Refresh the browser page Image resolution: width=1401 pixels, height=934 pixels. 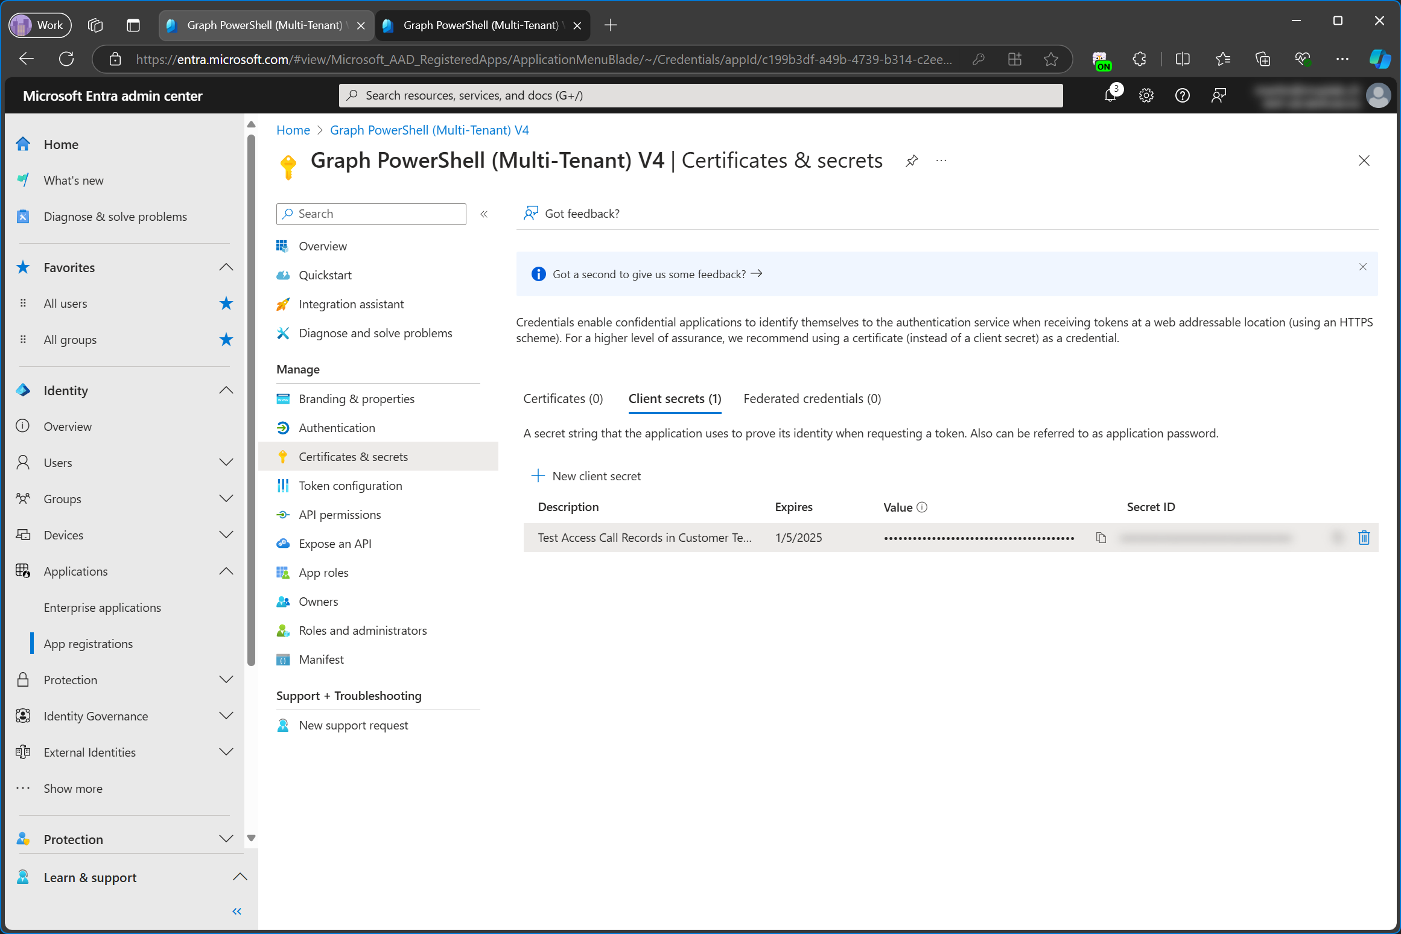[x=66, y=59]
